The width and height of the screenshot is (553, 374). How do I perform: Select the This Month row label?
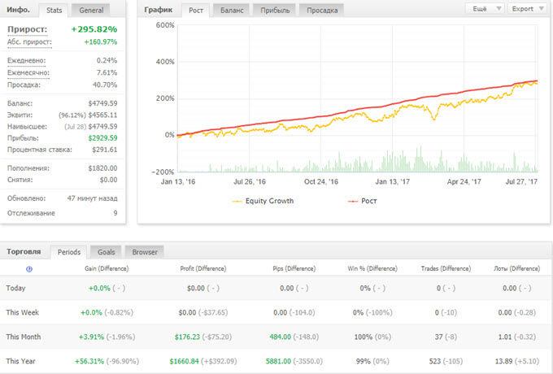point(24,337)
